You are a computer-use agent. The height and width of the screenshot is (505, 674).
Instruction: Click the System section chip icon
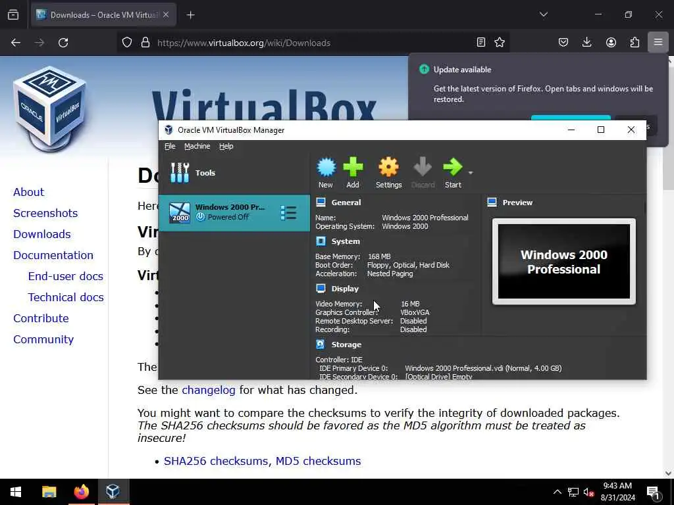click(321, 241)
